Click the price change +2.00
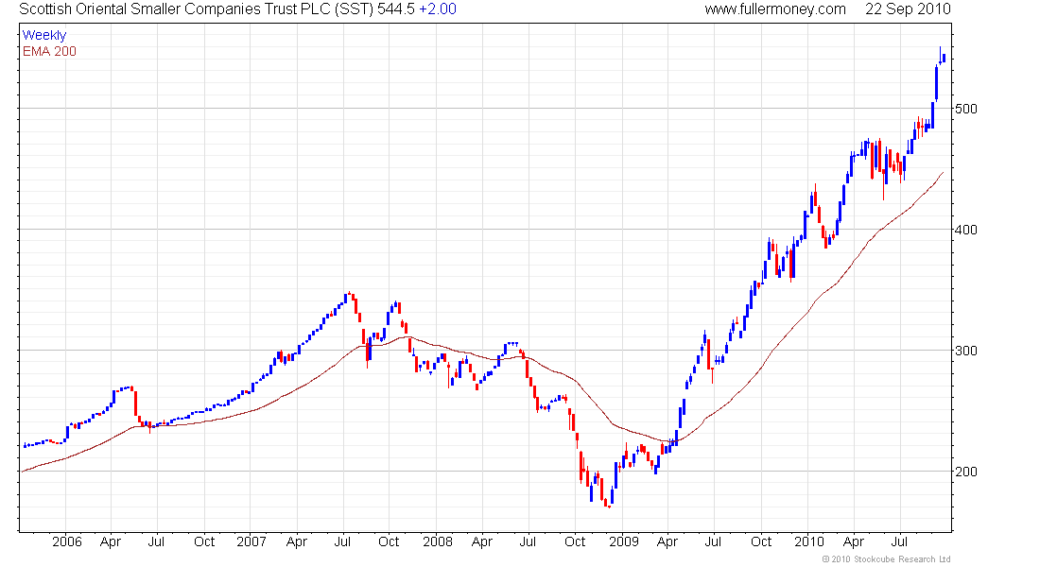Image resolution: width=1040 pixels, height=567 pixels. tap(438, 9)
